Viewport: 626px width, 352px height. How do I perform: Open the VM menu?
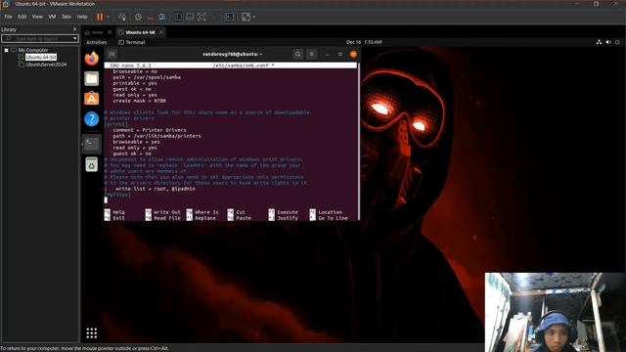coord(52,17)
